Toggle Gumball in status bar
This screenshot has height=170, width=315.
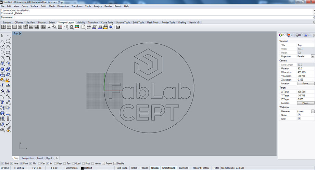184,168
